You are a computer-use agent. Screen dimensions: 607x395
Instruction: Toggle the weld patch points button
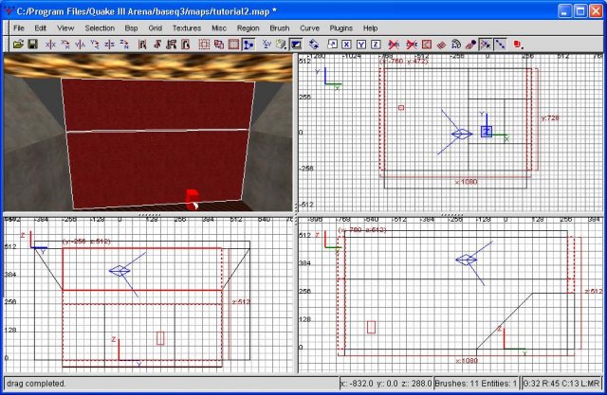485,45
